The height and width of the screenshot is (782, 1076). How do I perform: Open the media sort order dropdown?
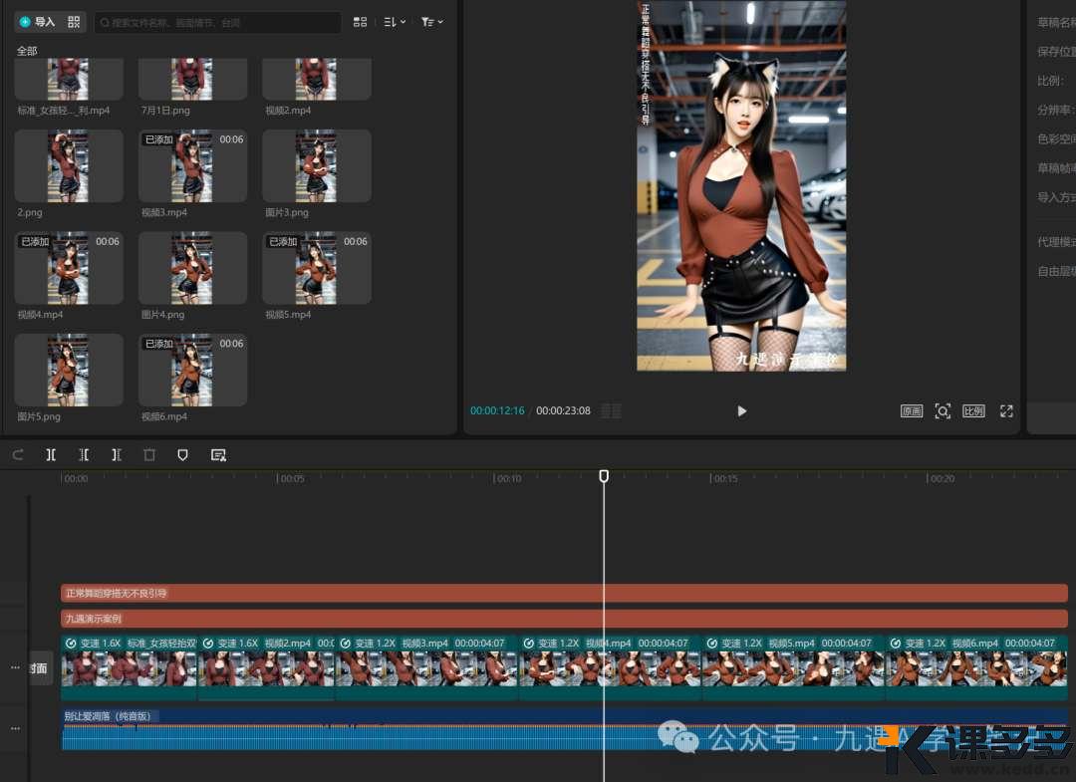(395, 22)
